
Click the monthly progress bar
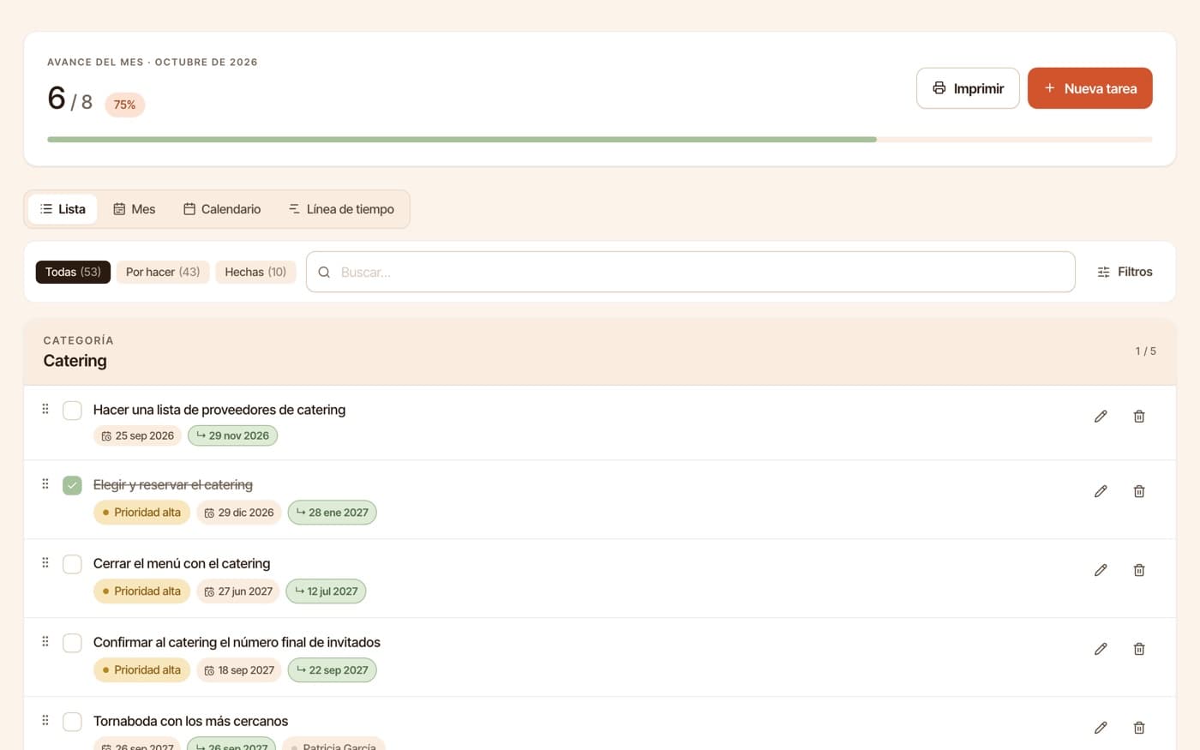coord(600,139)
